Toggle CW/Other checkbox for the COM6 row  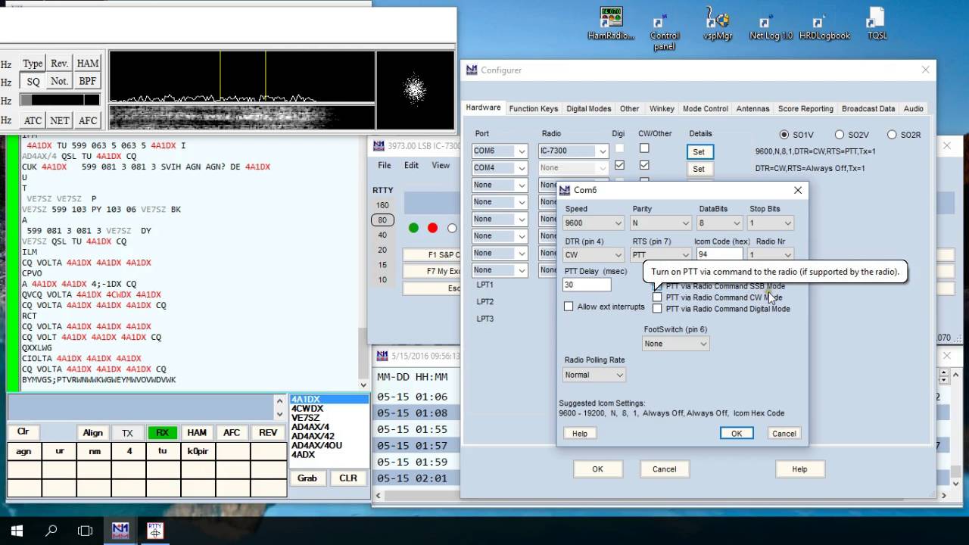644,148
